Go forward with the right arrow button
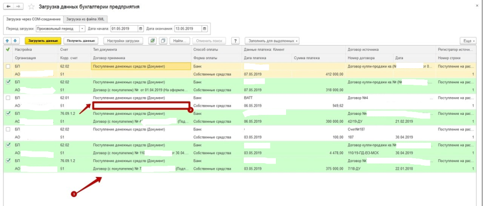 [18, 6]
